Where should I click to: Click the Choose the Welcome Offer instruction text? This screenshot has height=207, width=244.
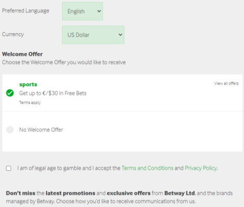click(x=64, y=62)
